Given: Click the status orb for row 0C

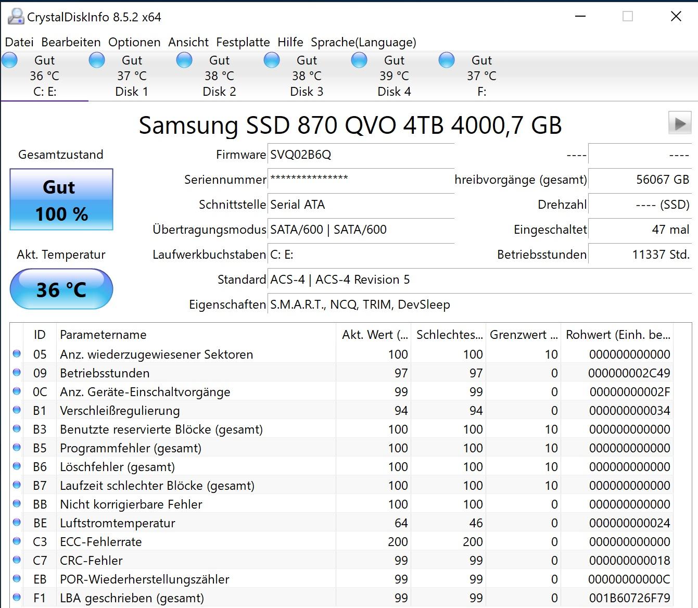Looking at the screenshot, I should coord(17,391).
